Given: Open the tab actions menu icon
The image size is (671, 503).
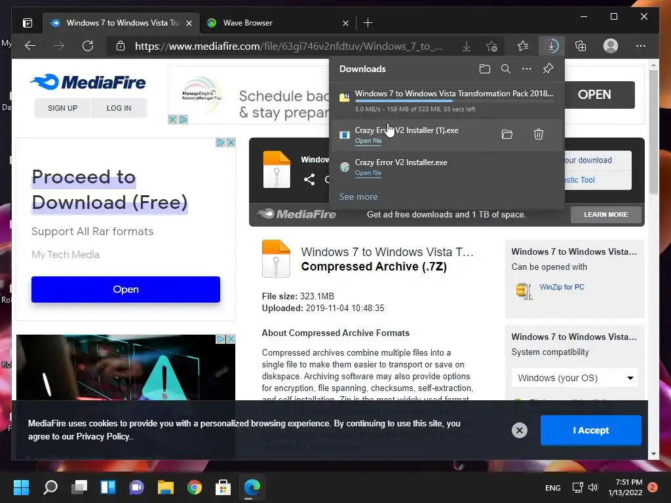Looking at the screenshot, I should coord(28,23).
